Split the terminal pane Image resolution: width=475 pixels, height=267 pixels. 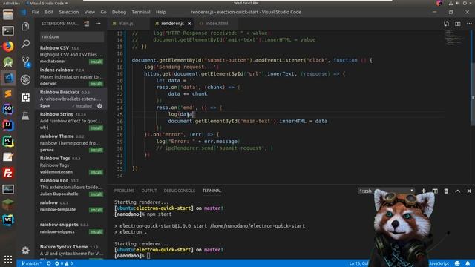point(435,191)
